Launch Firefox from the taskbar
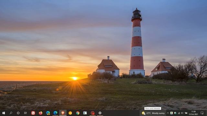Image resolution: width=207 pixels, height=116 pixels. pyautogui.click(x=40, y=113)
